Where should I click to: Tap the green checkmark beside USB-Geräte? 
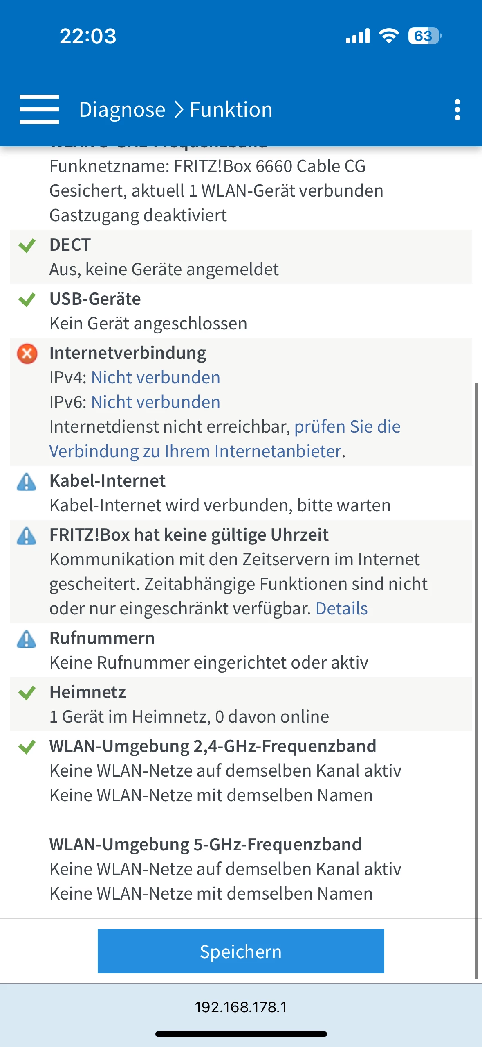click(x=27, y=299)
